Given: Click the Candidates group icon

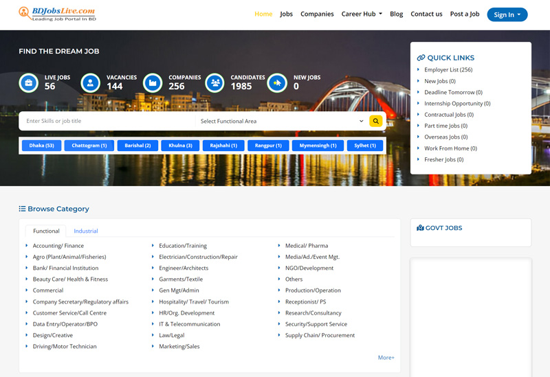Looking at the screenshot, I should pos(214,83).
